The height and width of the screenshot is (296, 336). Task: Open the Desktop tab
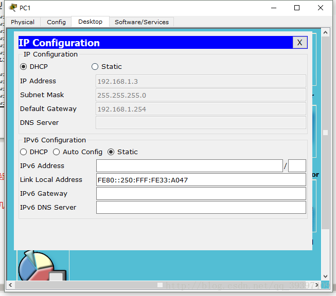click(x=90, y=22)
